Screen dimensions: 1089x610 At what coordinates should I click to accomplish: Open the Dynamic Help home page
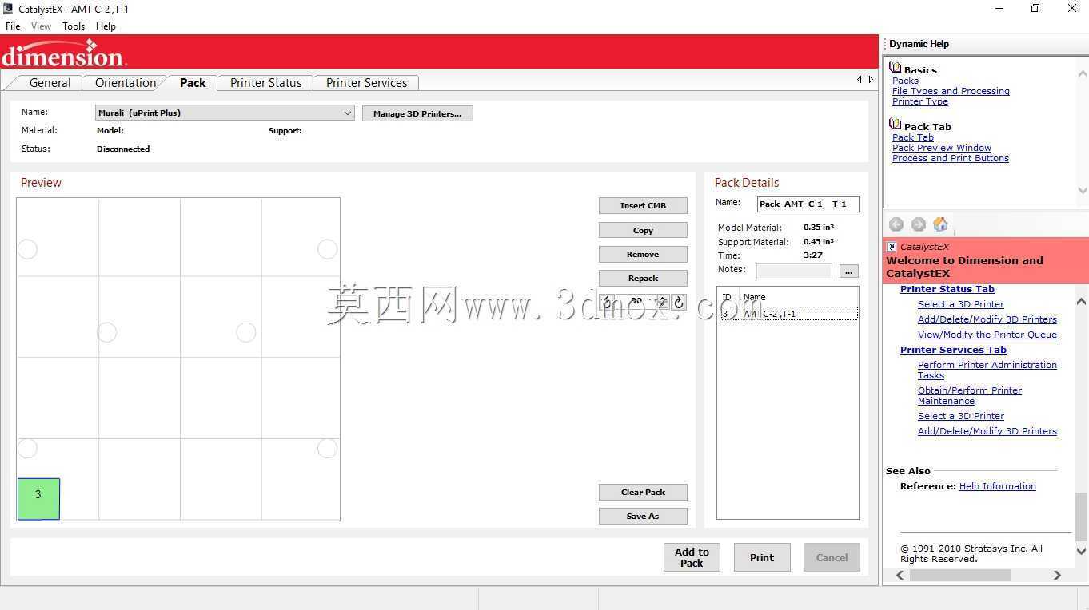click(x=941, y=224)
